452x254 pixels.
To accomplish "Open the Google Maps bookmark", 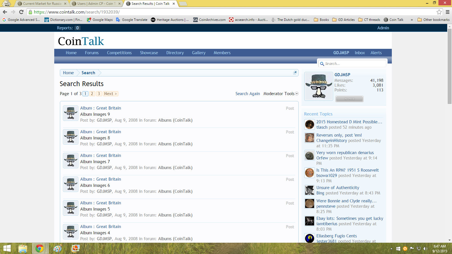I will 100,20.
